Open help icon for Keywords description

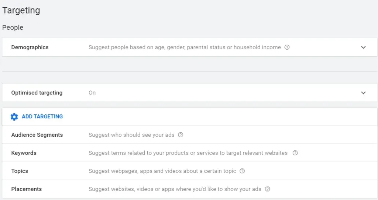(295, 153)
